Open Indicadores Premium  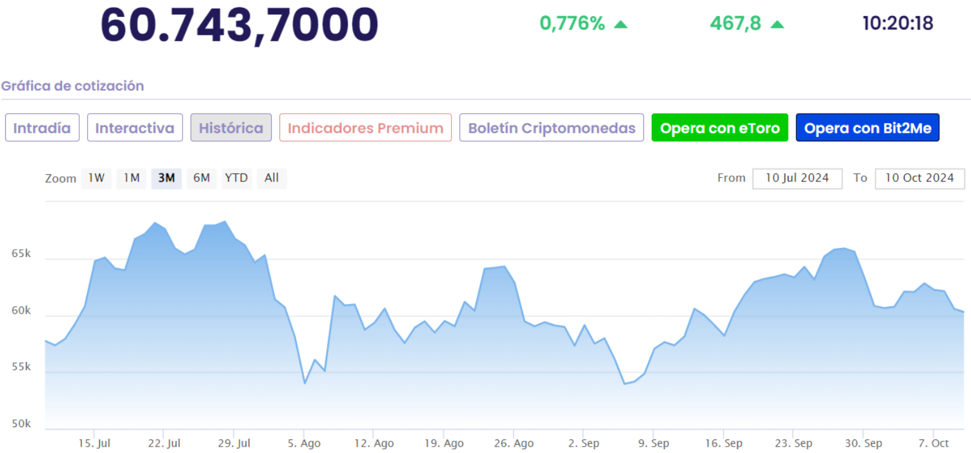pos(365,128)
